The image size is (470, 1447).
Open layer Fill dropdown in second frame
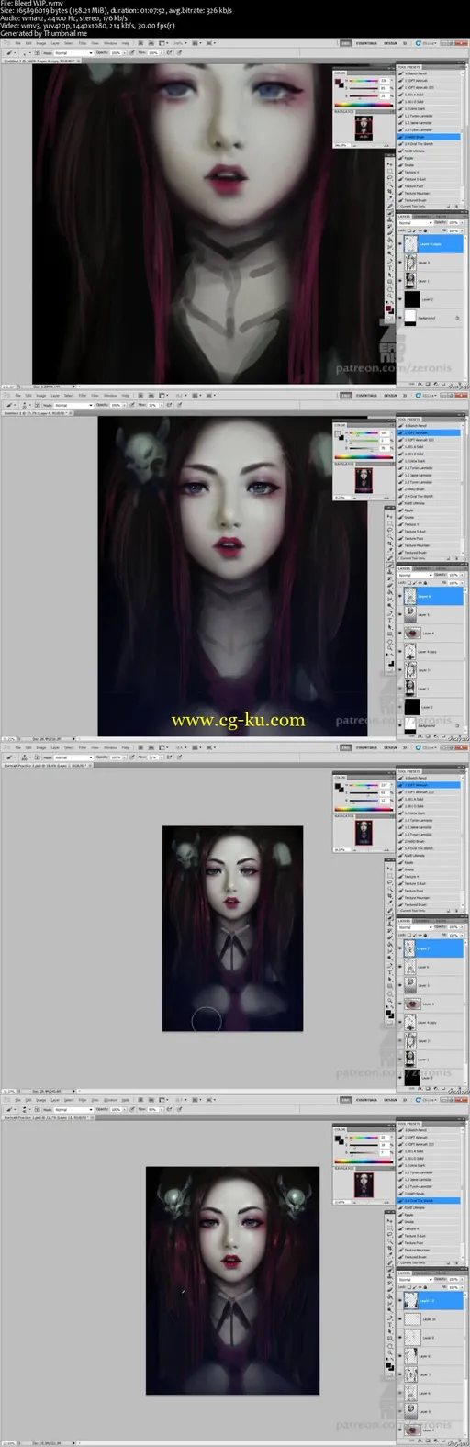point(463,583)
